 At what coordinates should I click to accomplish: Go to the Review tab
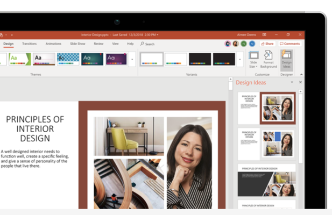click(98, 44)
